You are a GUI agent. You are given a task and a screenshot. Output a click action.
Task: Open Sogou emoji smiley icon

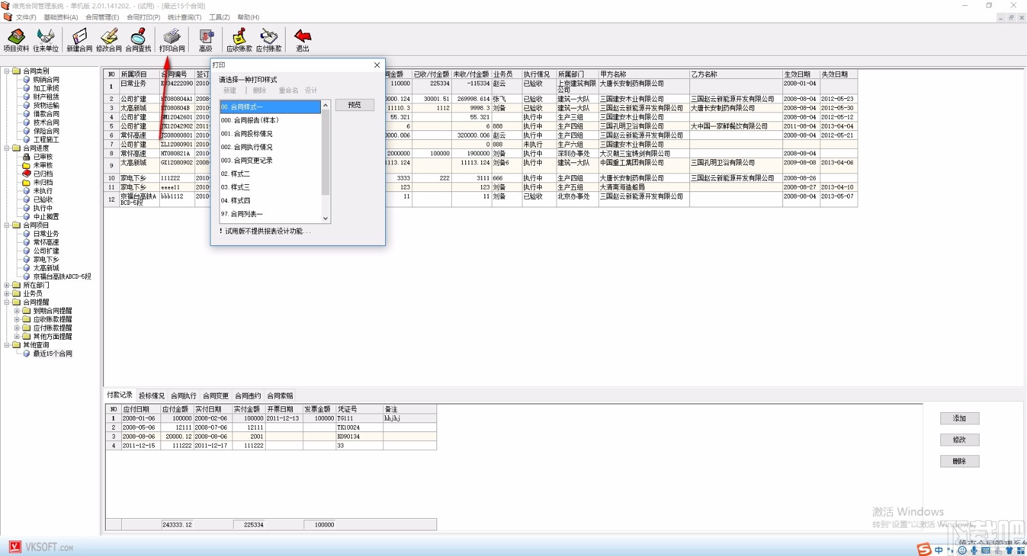pyautogui.click(x=962, y=550)
